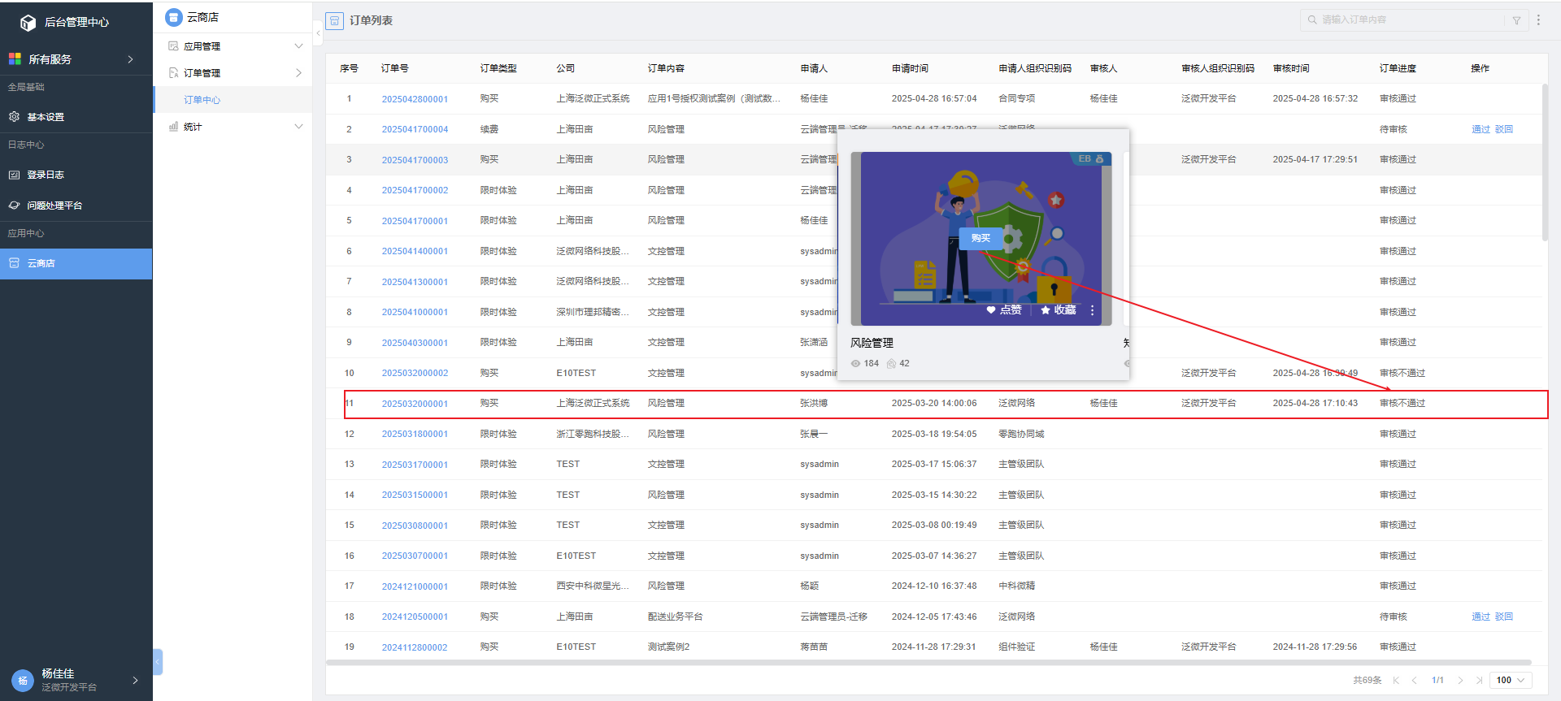Select 云商店 in the left sidebar
This screenshot has width=1561, height=701.
pyautogui.click(x=76, y=264)
